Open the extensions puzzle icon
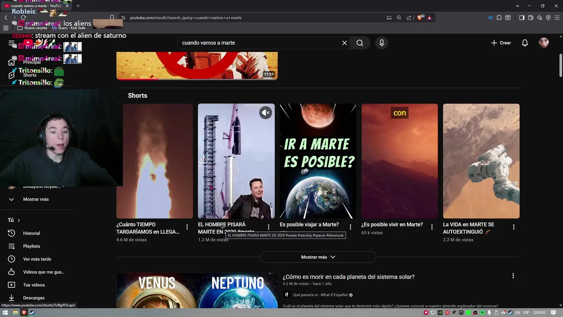The width and height of the screenshot is (563, 317). point(499,18)
